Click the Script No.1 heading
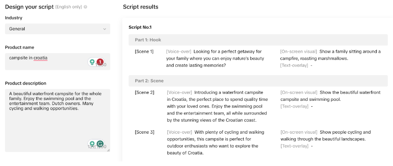This screenshot has width=393, height=166. (x=140, y=27)
